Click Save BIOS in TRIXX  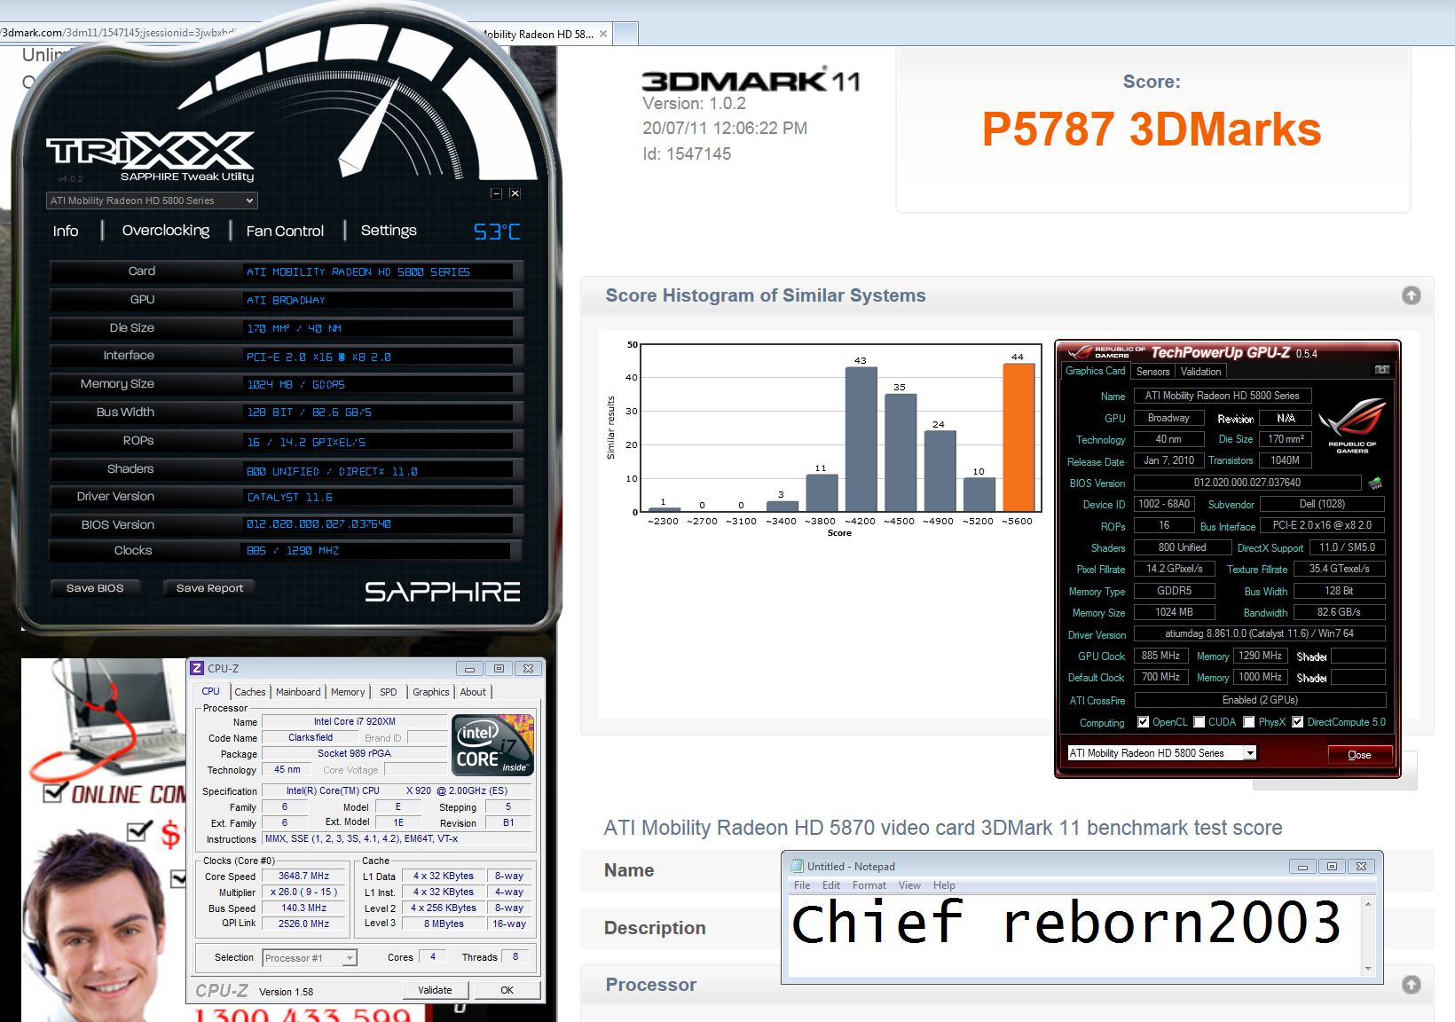point(95,588)
